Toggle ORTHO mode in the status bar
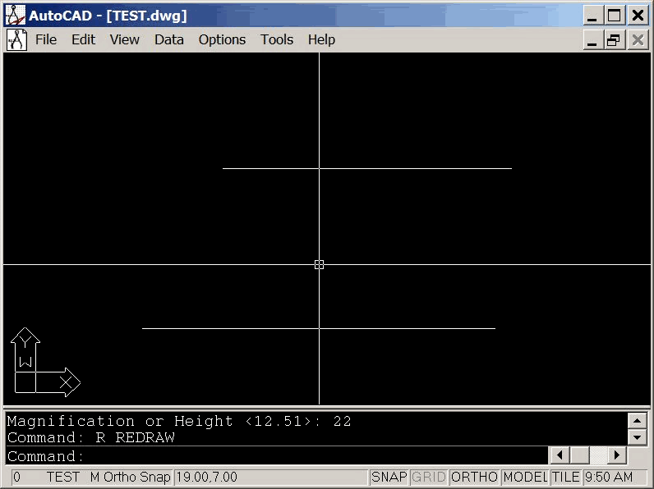654x489 pixels. tap(474, 477)
